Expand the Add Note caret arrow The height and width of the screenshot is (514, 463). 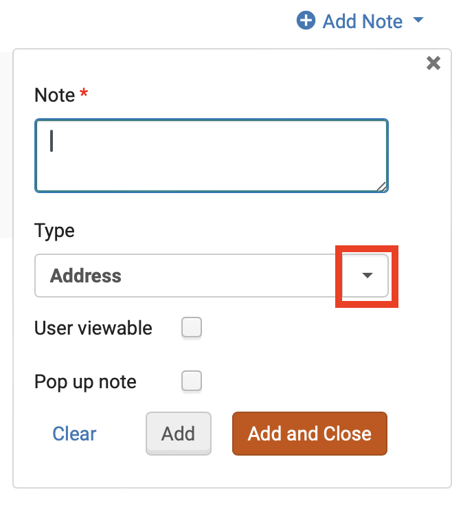click(418, 21)
